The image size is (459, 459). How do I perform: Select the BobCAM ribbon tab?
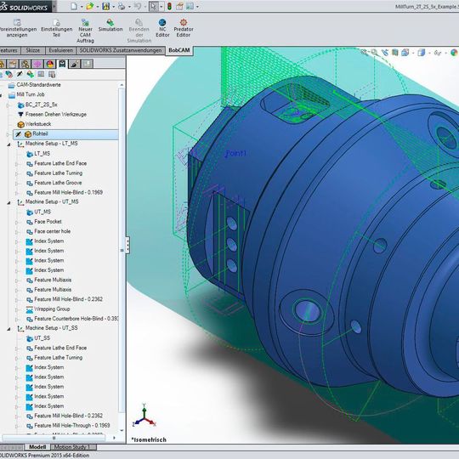click(x=179, y=50)
